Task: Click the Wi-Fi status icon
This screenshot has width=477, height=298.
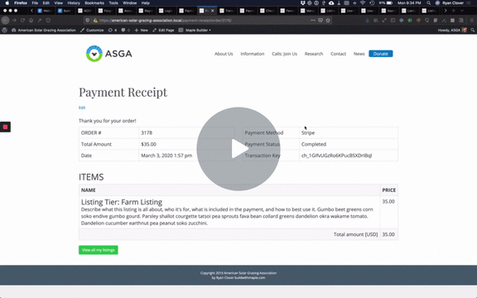Action: (363, 3)
